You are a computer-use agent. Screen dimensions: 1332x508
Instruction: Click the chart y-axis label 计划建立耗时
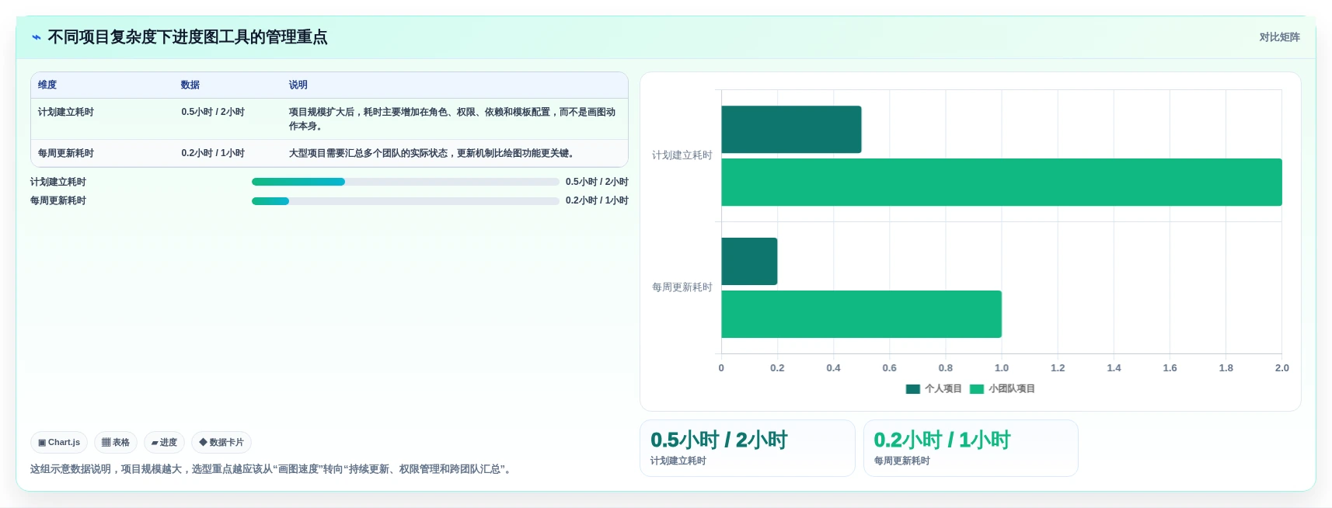point(682,155)
